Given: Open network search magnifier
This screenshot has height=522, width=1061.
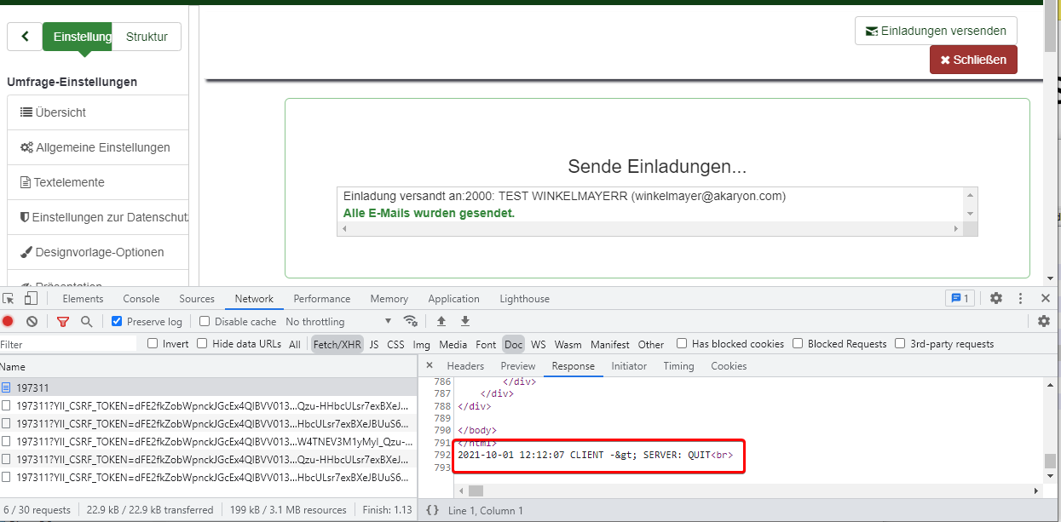Looking at the screenshot, I should tap(86, 322).
